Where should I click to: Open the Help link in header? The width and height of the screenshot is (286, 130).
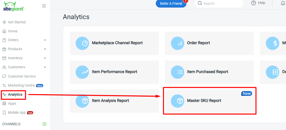[x=258, y=3]
